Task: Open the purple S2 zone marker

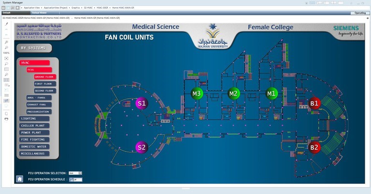Action: tap(142, 147)
